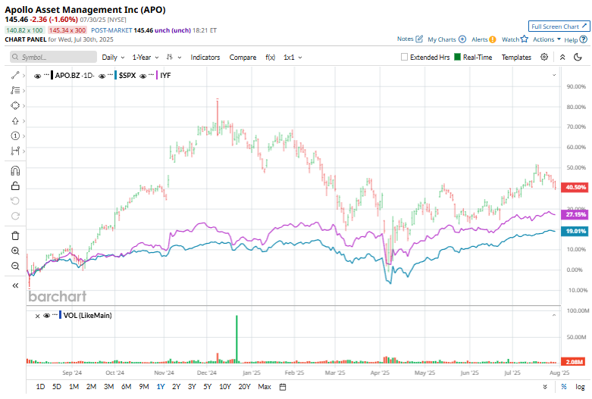This screenshot has height=399, width=592.
Task: Add APO to Watch list
Action: coord(515,39)
